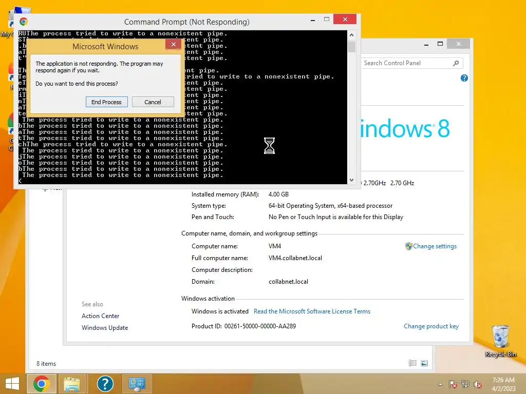The height and width of the screenshot is (394, 526).
Task: Click End Process in the dialog
Action: (107, 102)
